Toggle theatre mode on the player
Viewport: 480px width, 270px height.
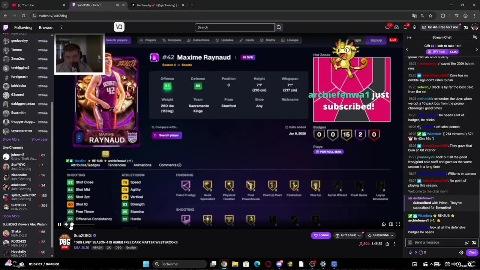(391, 224)
